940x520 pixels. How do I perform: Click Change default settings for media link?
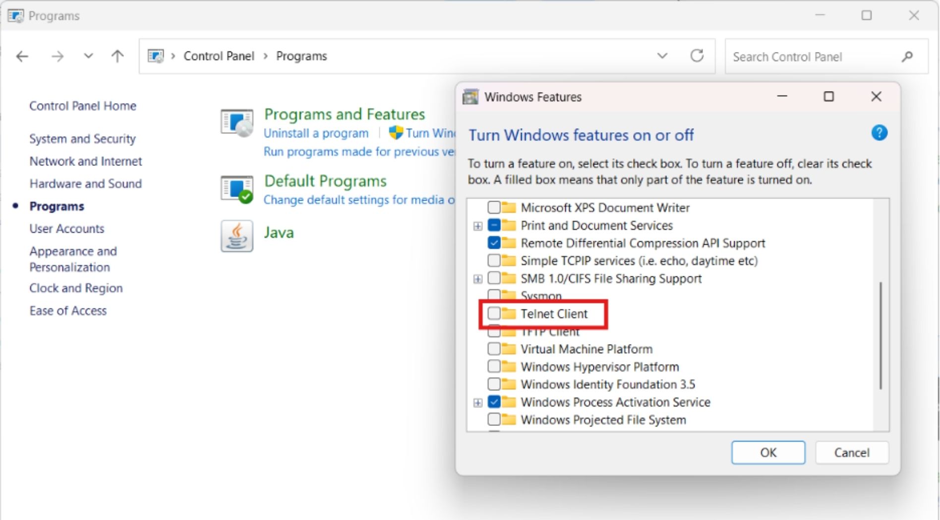359,200
